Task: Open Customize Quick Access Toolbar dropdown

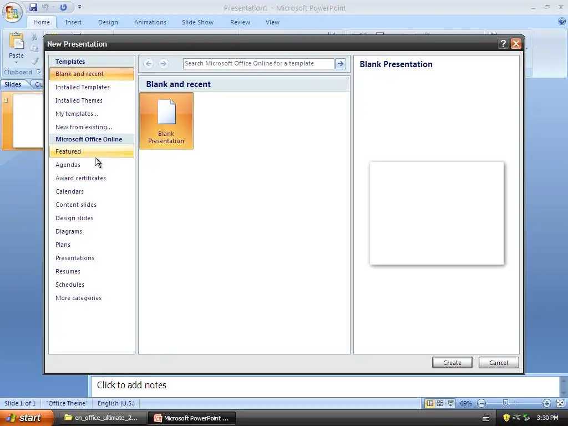Action: pyautogui.click(x=80, y=7)
